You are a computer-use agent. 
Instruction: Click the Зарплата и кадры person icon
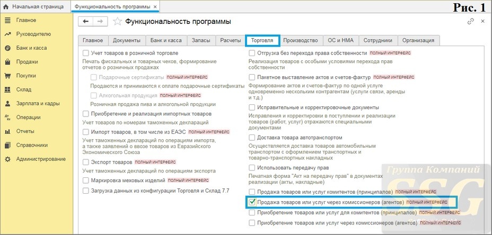tap(7, 103)
